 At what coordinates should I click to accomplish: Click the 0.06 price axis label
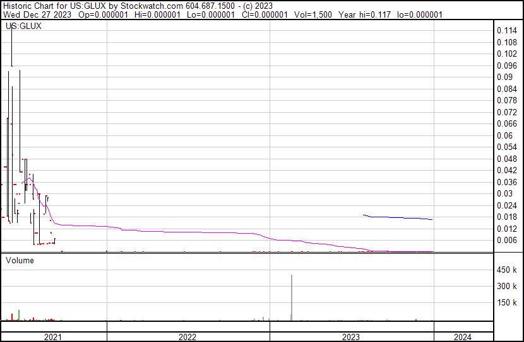[504, 135]
